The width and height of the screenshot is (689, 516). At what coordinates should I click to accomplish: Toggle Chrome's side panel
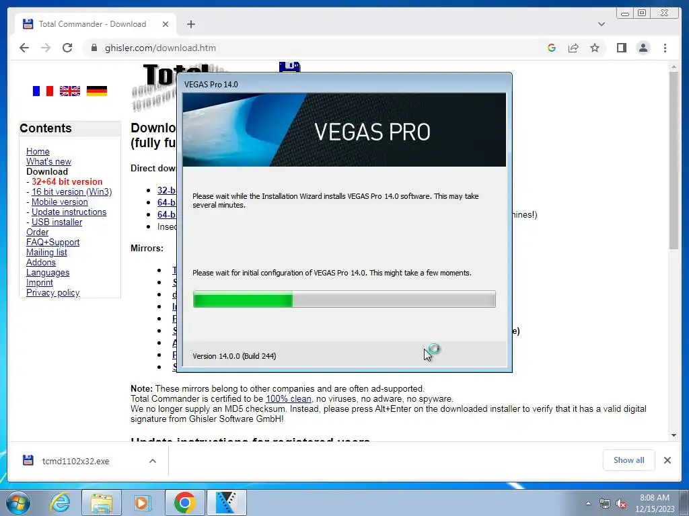pos(621,48)
